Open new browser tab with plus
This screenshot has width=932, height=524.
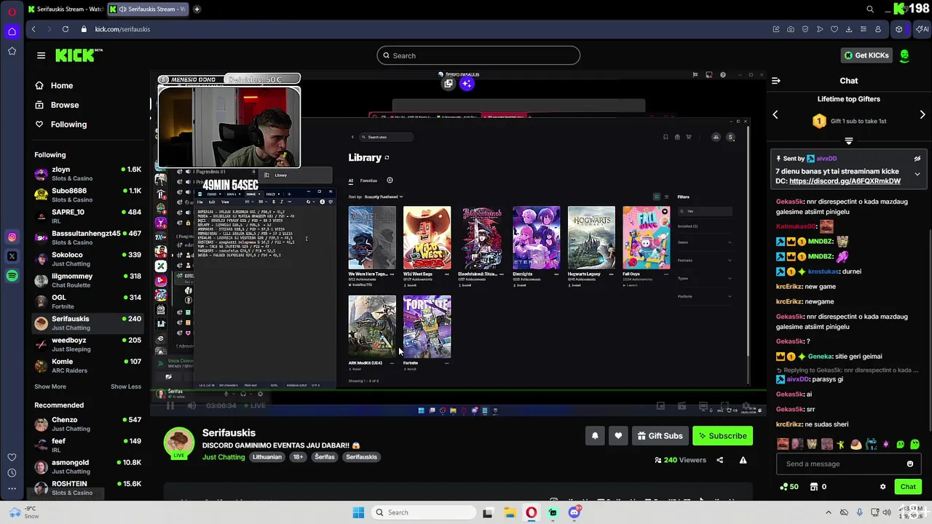pyautogui.click(x=197, y=9)
